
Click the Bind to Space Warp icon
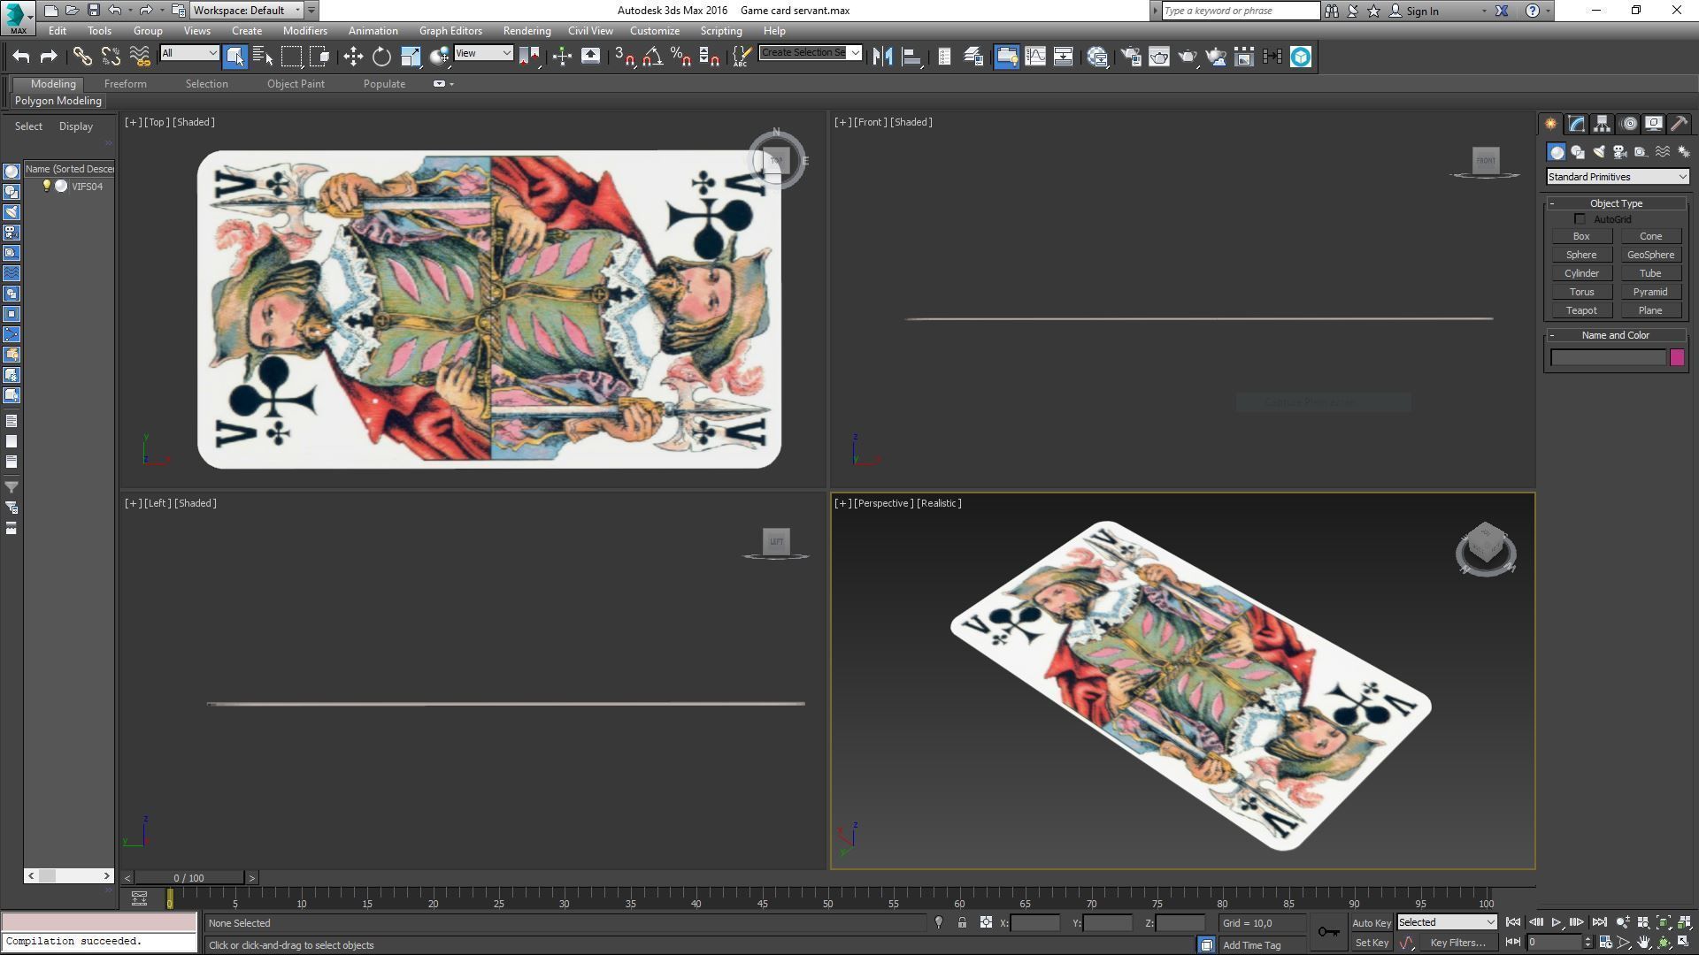[x=140, y=57]
